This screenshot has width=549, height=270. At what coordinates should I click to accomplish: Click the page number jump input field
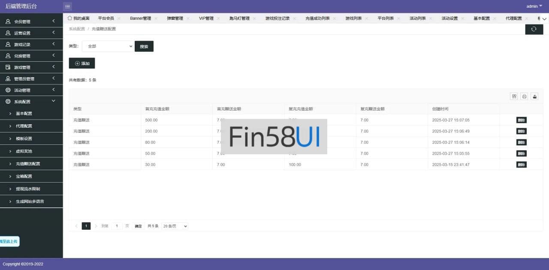point(116,226)
